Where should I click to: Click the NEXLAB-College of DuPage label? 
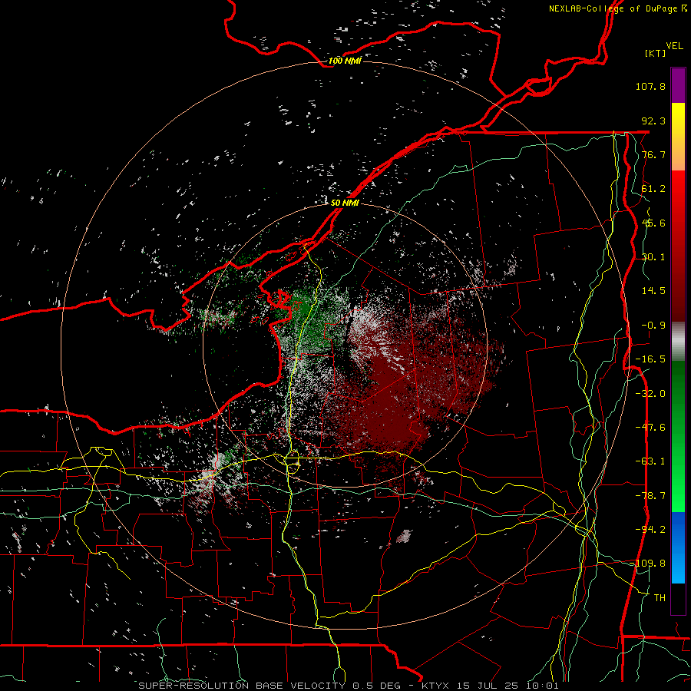point(617,8)
